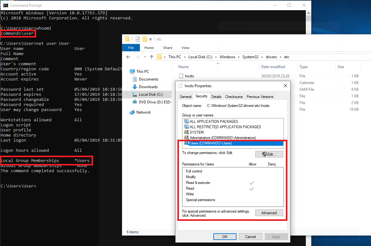Select Users (COMMANDO\Users) entry
Image resolution: width=371 pixels, height=246 pixels.
point(233,143)
